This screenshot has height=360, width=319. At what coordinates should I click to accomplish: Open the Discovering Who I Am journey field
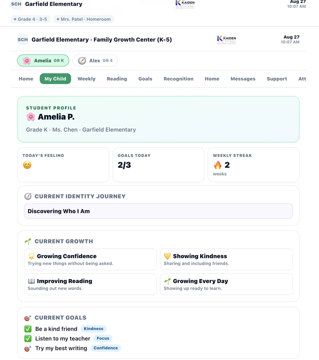[158, 211]
